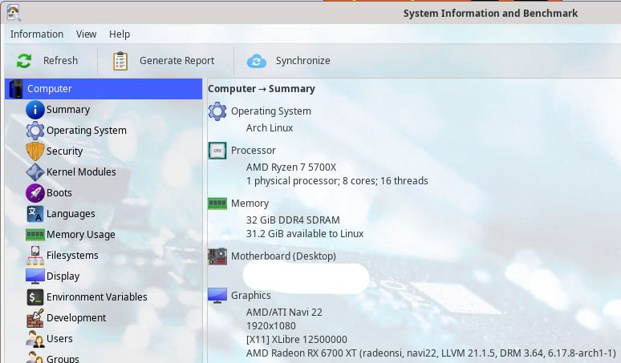Open the Development sidebar entry
The image size is (621, 363).
[76, 318]
